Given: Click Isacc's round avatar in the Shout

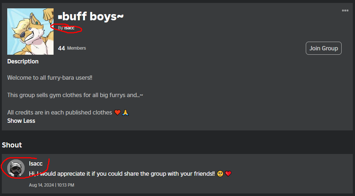Looking at the screenshot, I should click(16, 168).
